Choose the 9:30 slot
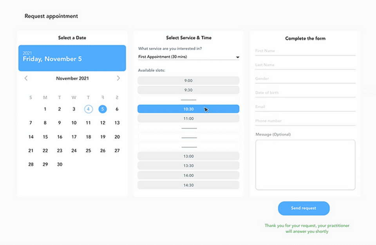The image size is (376, 245). (188, 90)
